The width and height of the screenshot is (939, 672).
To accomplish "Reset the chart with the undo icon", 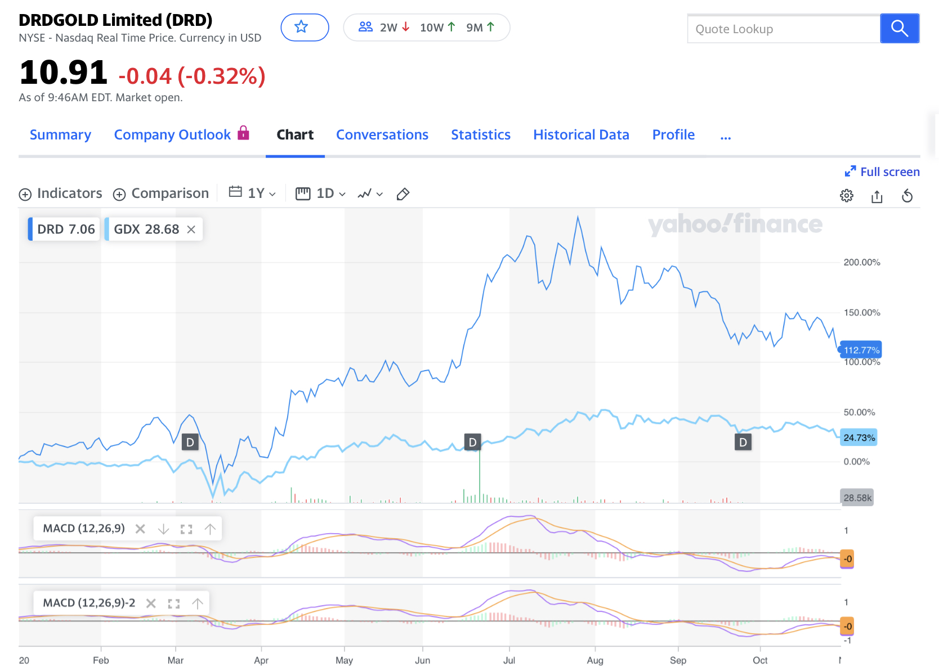I will [x=907, y=196].
